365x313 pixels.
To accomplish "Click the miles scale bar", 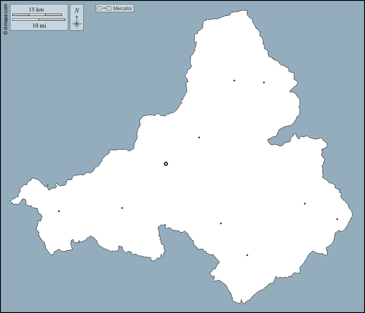I will point(39,20).
